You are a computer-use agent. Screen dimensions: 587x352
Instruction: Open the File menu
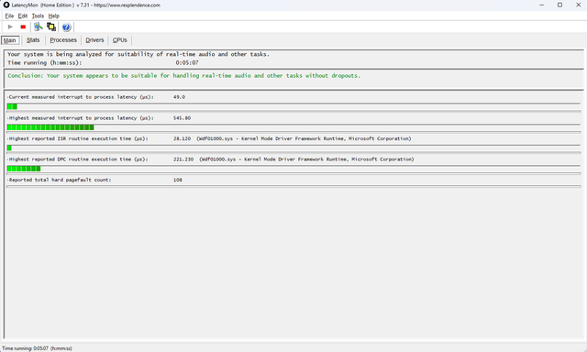coord(9,16)
